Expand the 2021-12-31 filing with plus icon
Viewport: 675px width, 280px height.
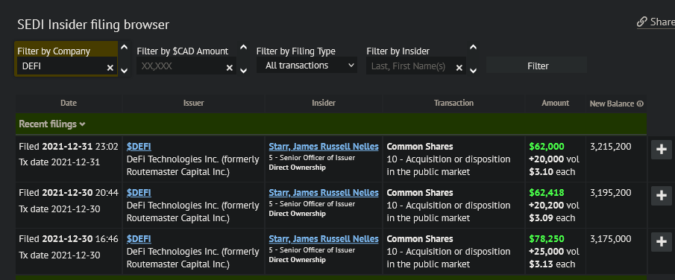click(662, 149)
